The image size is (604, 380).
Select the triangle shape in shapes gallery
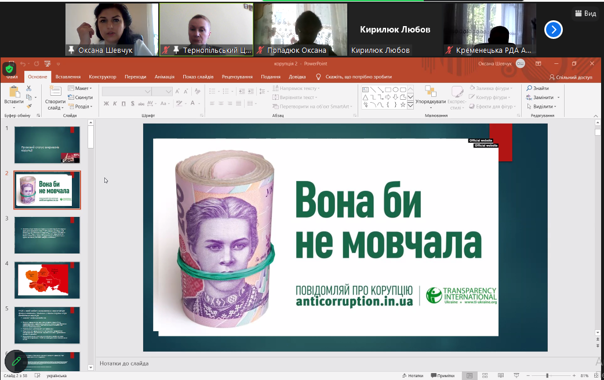tap(365, 97)
